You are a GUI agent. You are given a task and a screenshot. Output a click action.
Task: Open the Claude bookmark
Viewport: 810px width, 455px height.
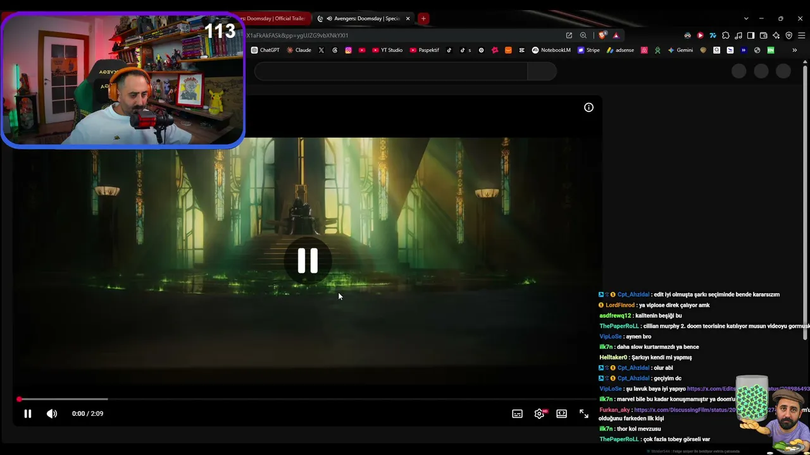coord(299,50)
